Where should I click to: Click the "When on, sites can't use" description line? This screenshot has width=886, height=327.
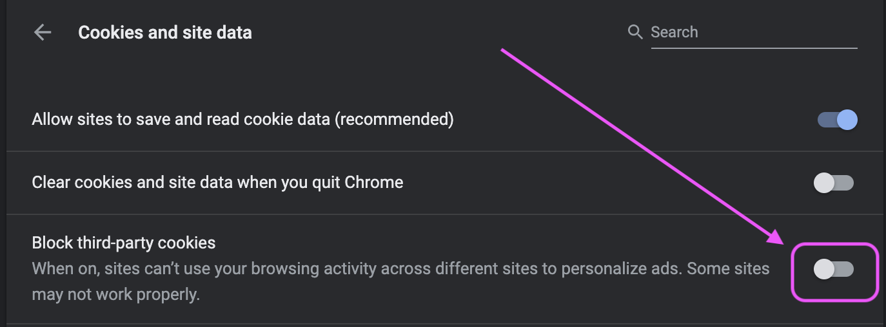[x=400, y=268]
